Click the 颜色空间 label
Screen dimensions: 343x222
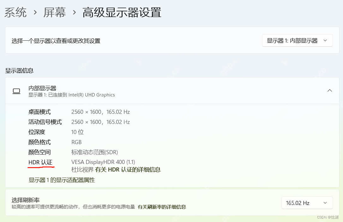point(39,152)
